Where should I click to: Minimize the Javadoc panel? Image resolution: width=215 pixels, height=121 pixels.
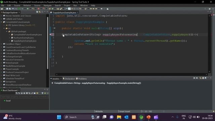(208, 78)
